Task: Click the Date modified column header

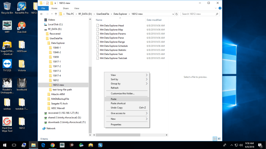Action: tap(154, 20)
